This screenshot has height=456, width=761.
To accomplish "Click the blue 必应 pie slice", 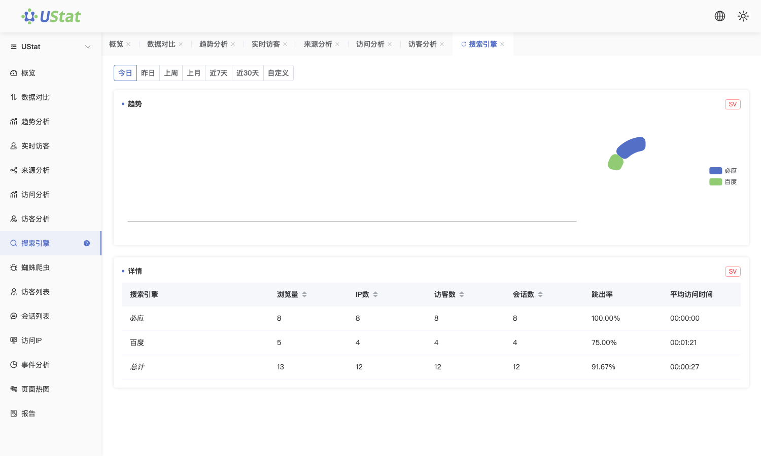I will point(632,147).
